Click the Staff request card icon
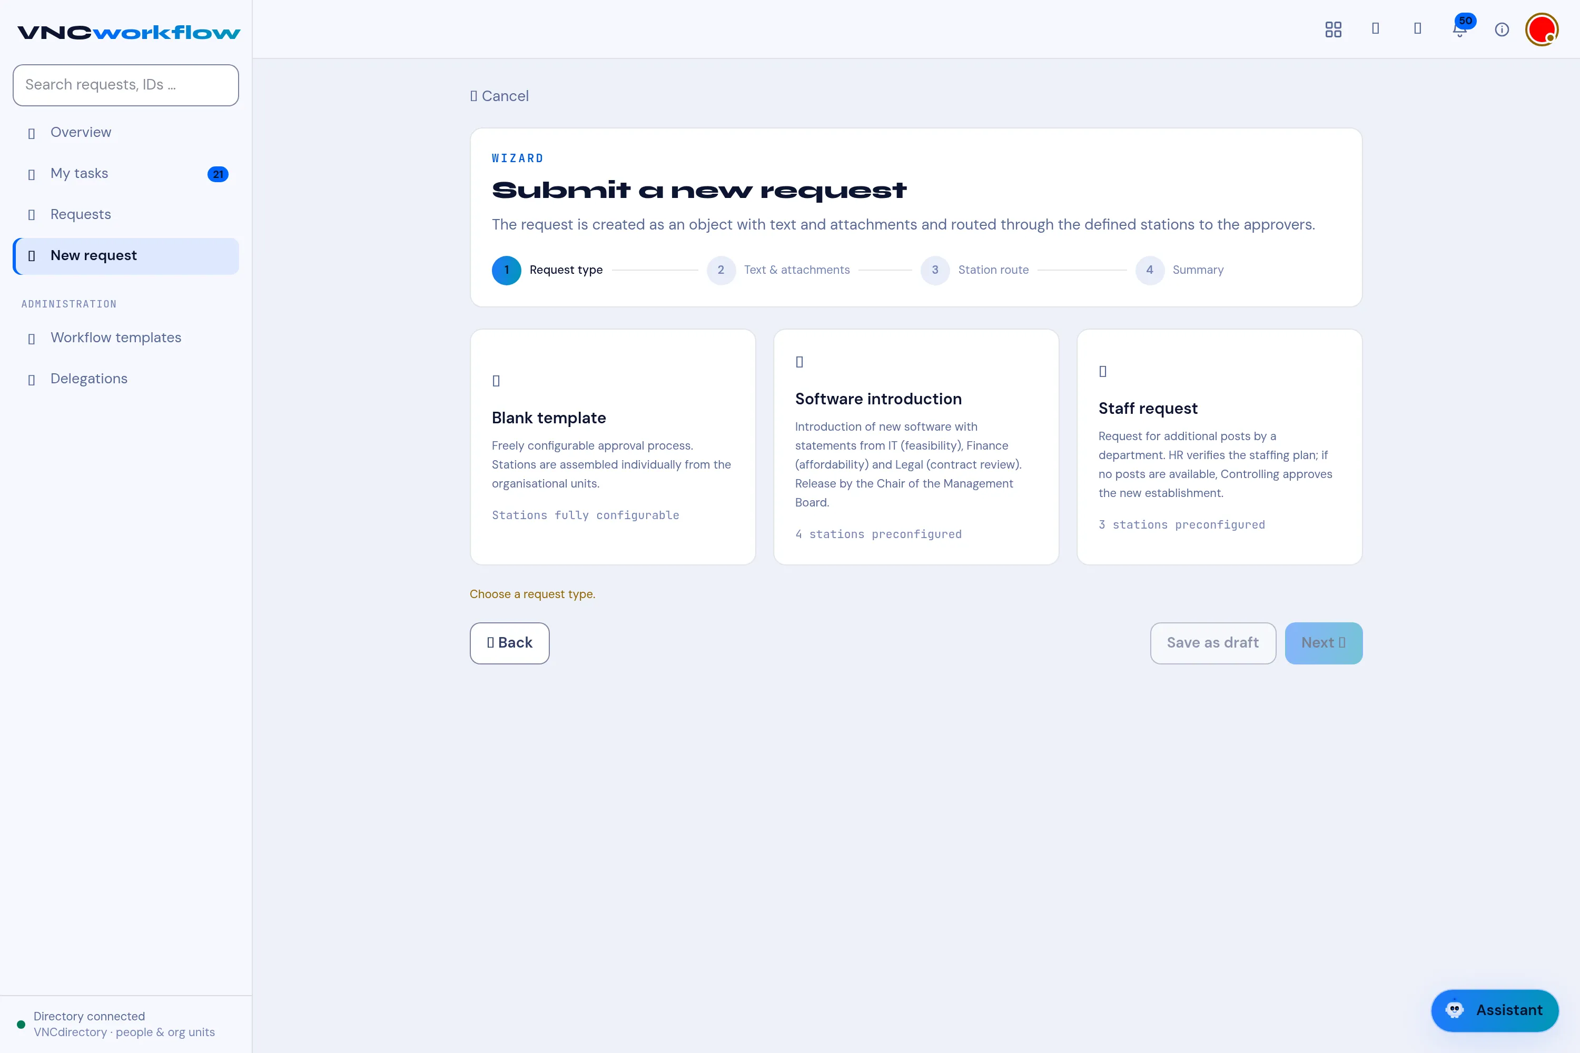1580x1053 pixels. pyautogui.click(x=1103, y=371)
